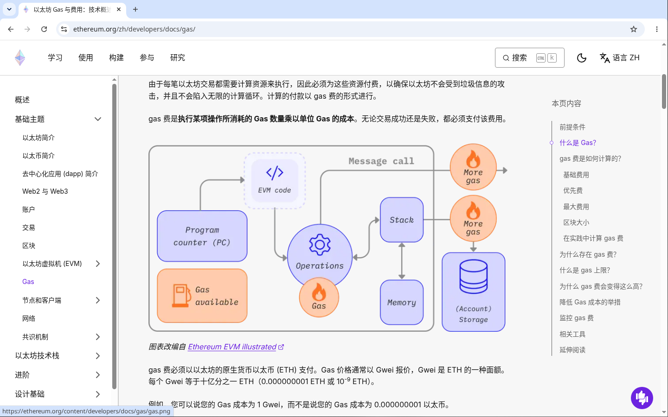Expand the 设计基础 section chevron
Image resolution: width=668 pixels, height=417 pixels.
tap(98, 394)
